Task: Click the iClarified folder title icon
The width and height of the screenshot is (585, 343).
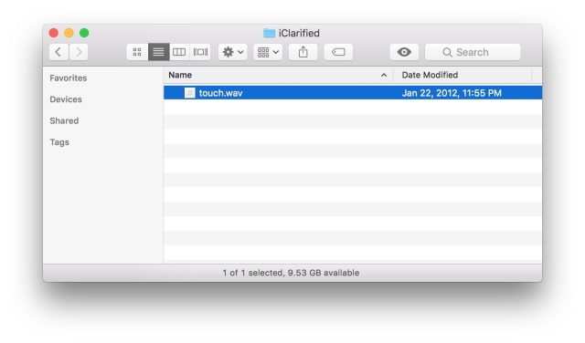Action: click(x=269, y=33)
